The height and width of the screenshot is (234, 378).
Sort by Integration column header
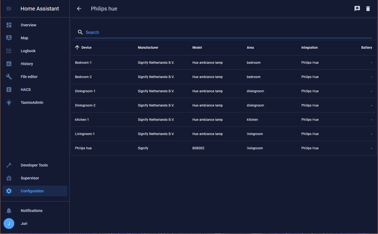tap(309, 47)
